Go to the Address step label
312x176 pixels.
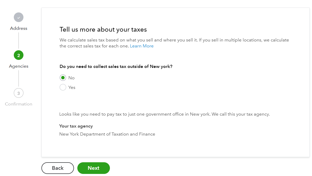point(18,28)
